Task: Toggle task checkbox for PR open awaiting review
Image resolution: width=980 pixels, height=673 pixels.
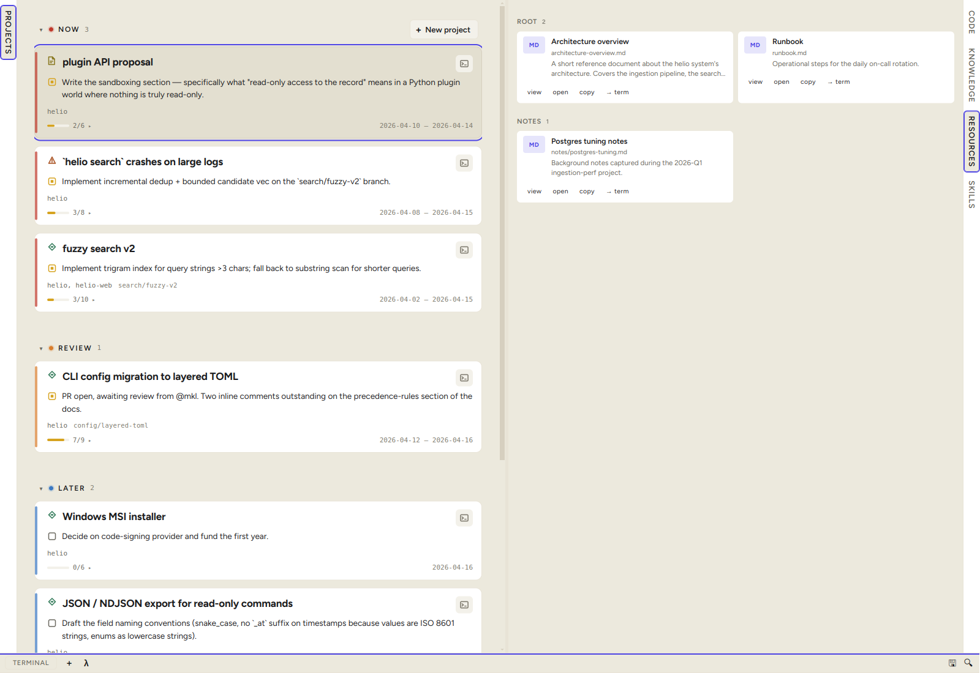Action: tap(52, 396)
